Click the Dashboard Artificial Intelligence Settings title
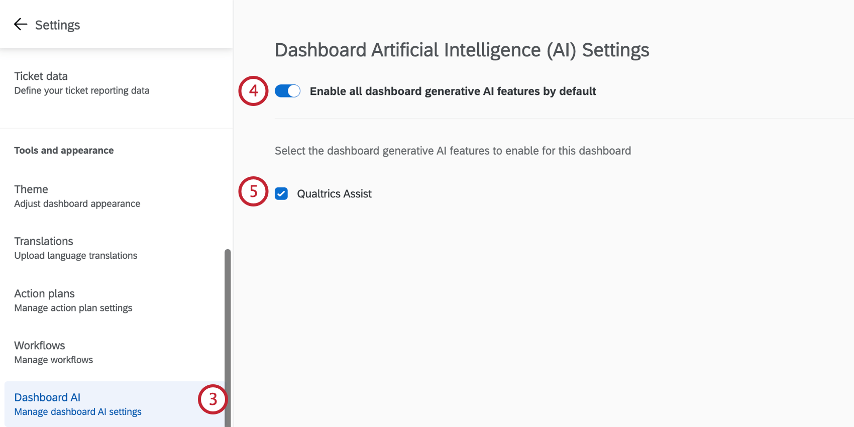This screenshot has width=854, height=427. click(462, 50)
